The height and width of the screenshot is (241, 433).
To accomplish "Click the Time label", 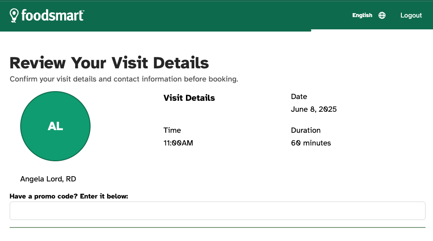I will point(172,131).
